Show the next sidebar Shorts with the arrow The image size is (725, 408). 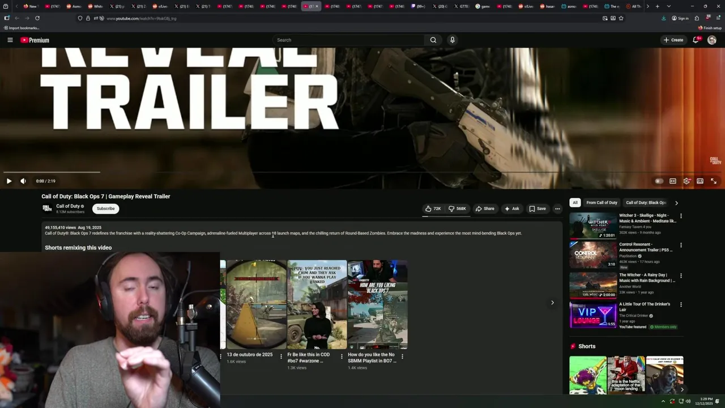point(682,389)
